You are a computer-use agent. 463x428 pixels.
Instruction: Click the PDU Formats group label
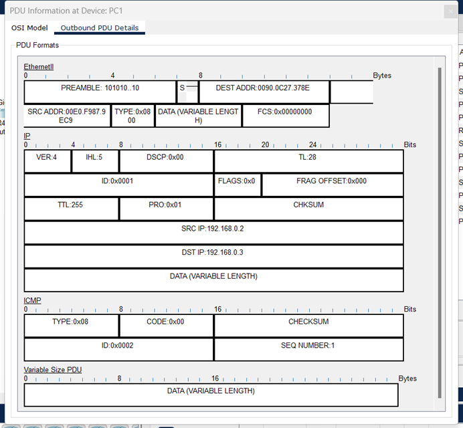37,45
